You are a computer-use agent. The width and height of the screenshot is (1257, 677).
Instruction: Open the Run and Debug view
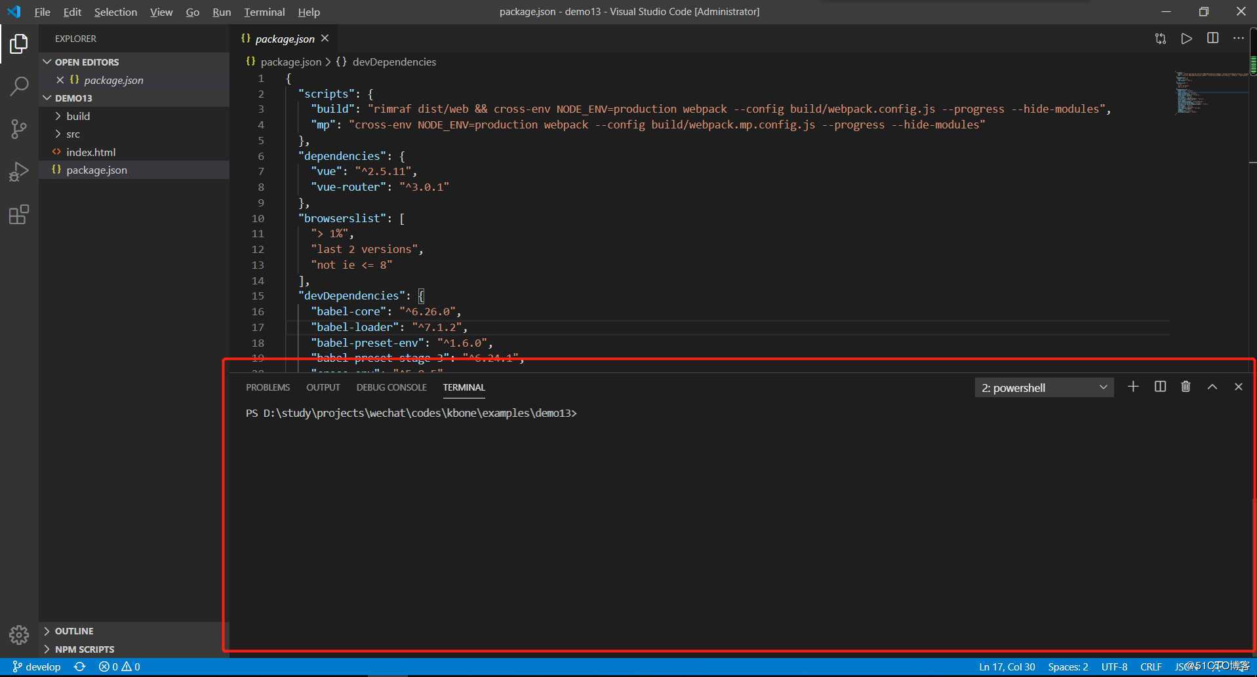point(19,172)
